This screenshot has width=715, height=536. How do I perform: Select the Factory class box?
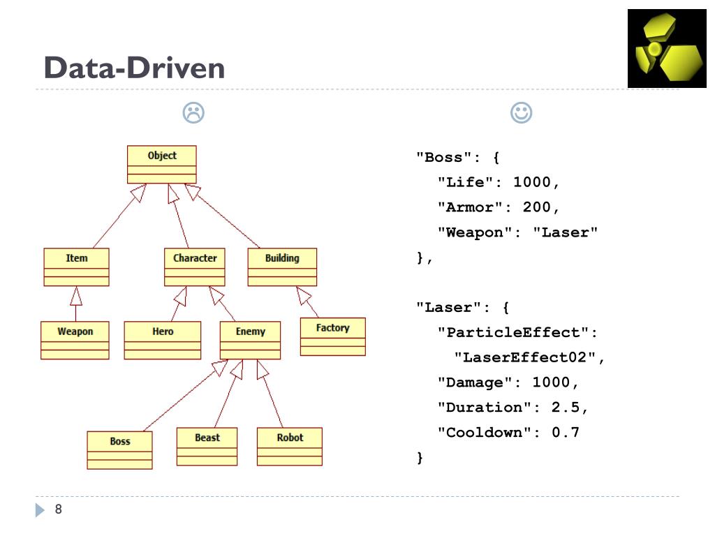click(x=333, y=337)
